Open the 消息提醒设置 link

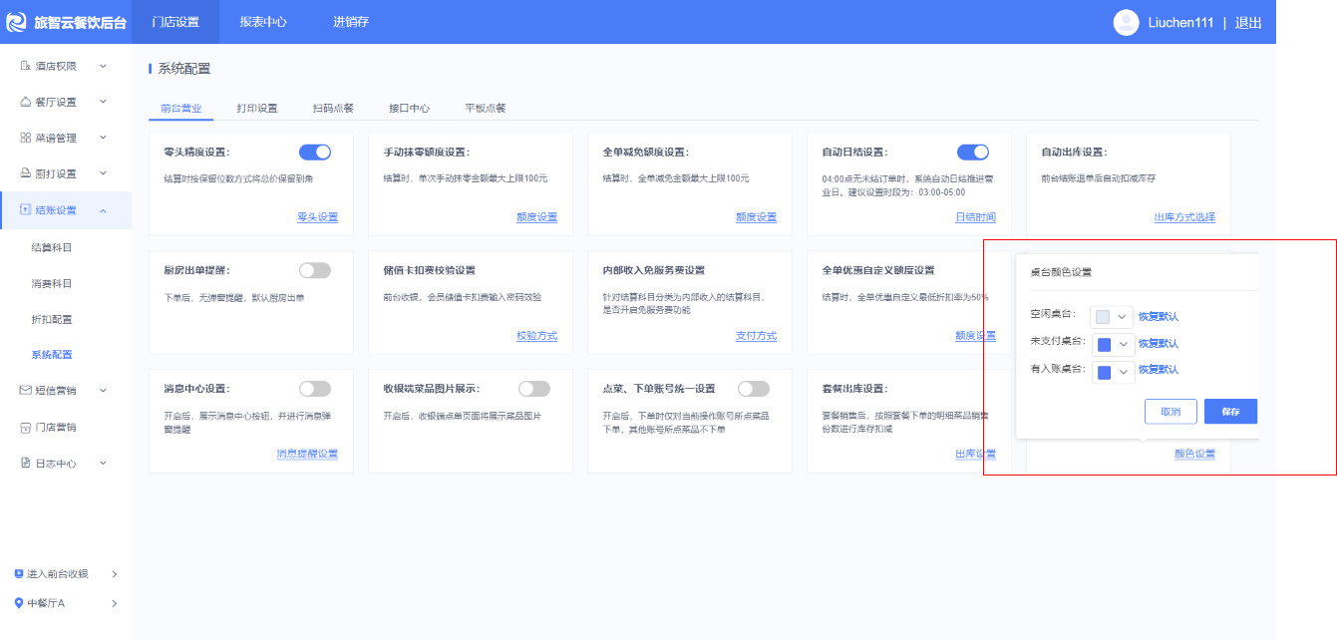coord(307,454)
